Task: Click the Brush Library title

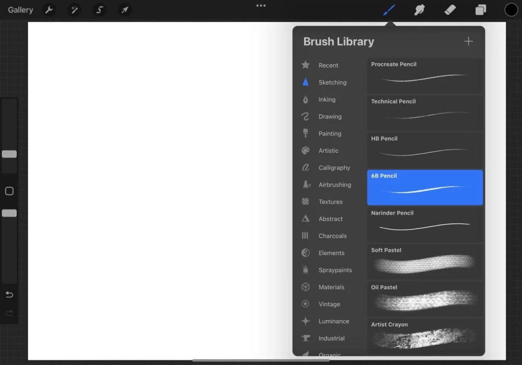Action: [x=339, y=41]
